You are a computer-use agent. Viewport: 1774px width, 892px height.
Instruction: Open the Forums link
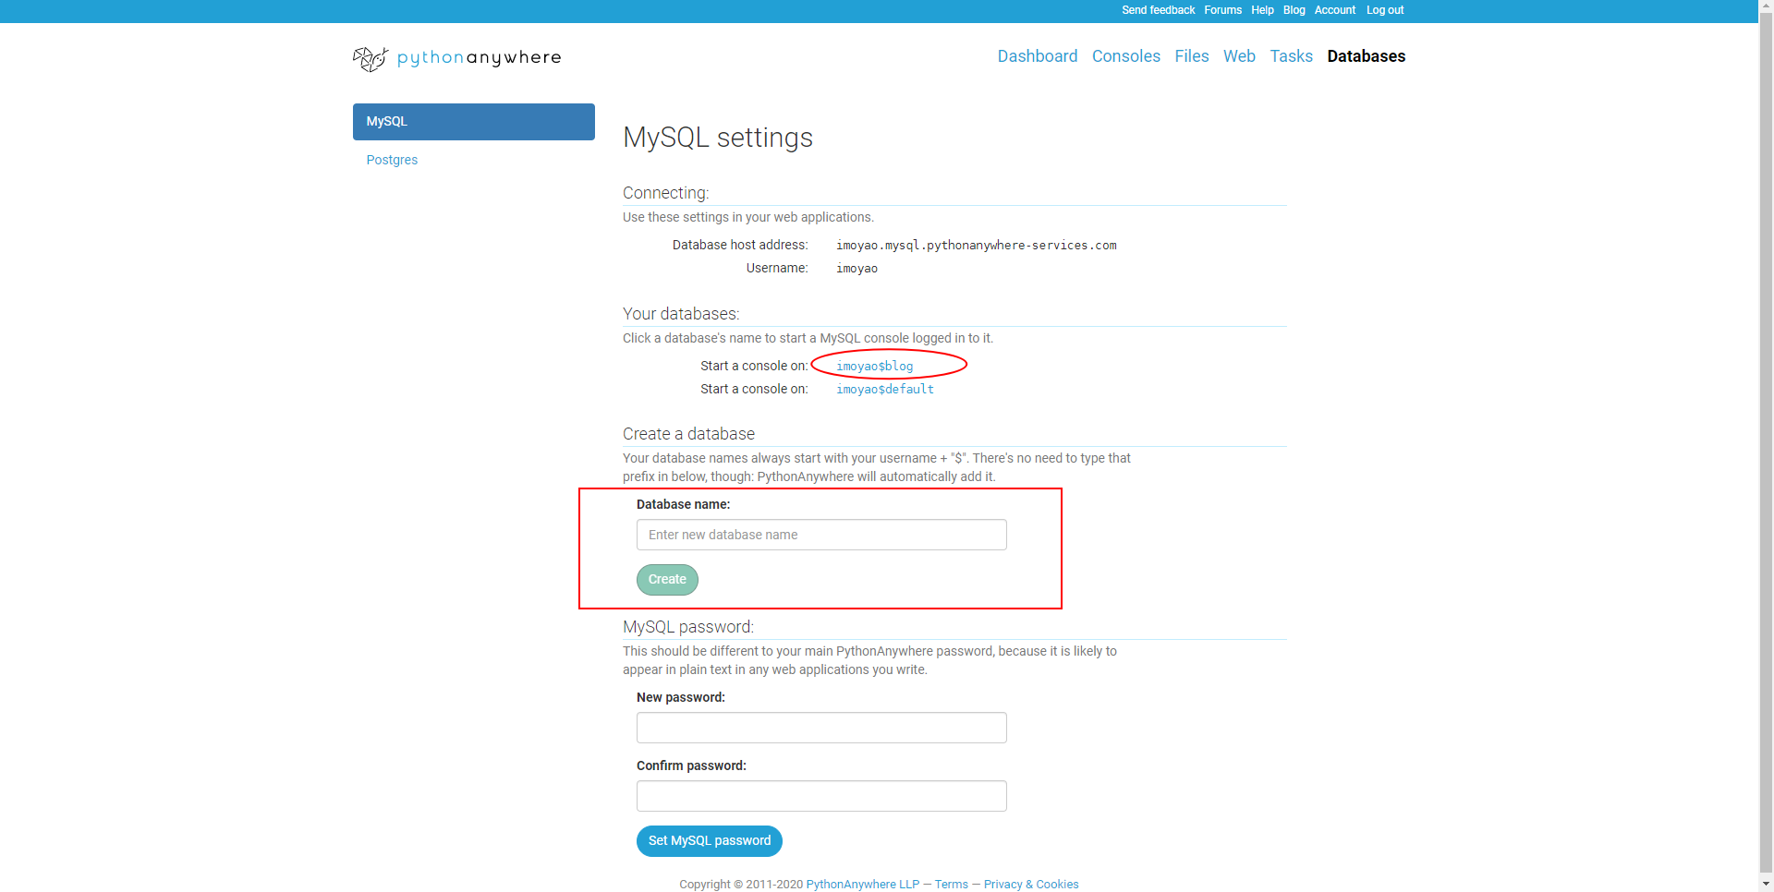pos(1222,10)
